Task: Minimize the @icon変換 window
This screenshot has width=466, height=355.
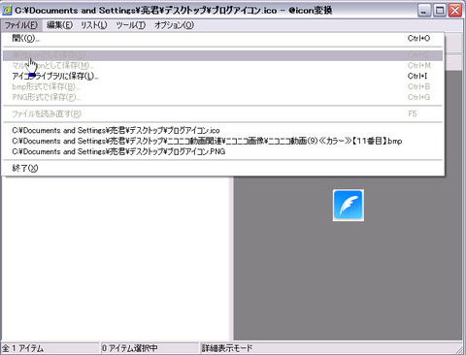Action: pyautogui.click(x=424, y=11)
